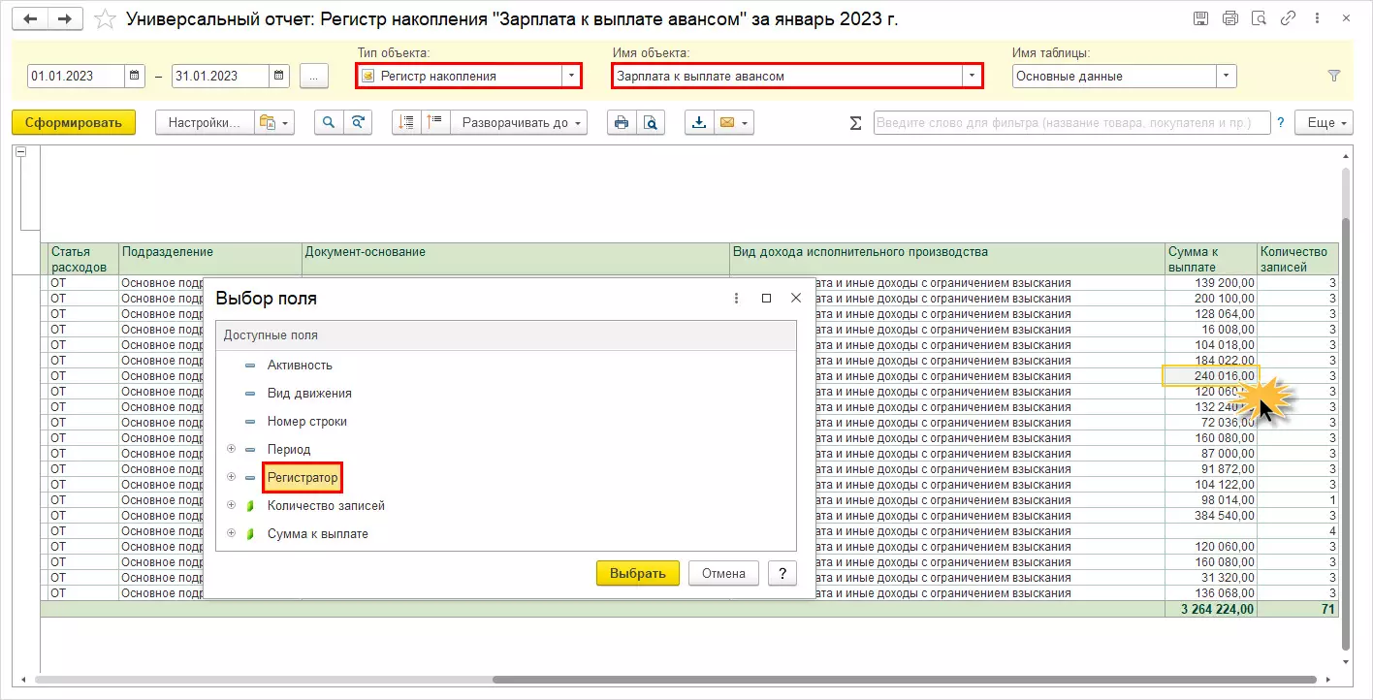Click the horizontal scrollbar of the report
This screenshot has width=1373, height=700.
(x=905, y=680)
